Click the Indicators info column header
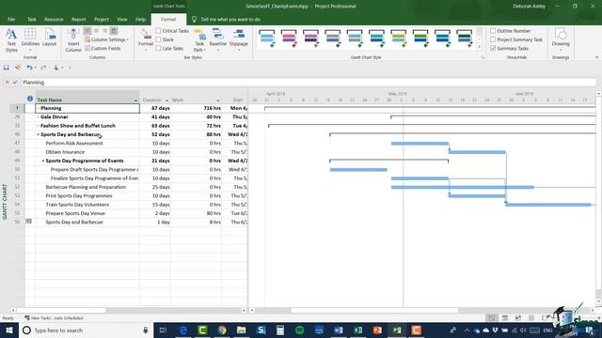The height and width of the screenshot is (338, 602). [30, 99]
